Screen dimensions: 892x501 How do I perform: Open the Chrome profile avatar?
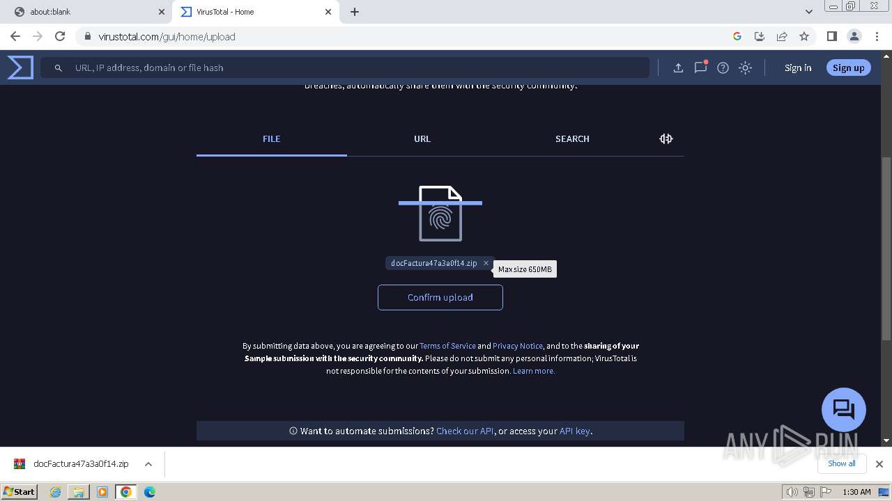click(854, 36)
